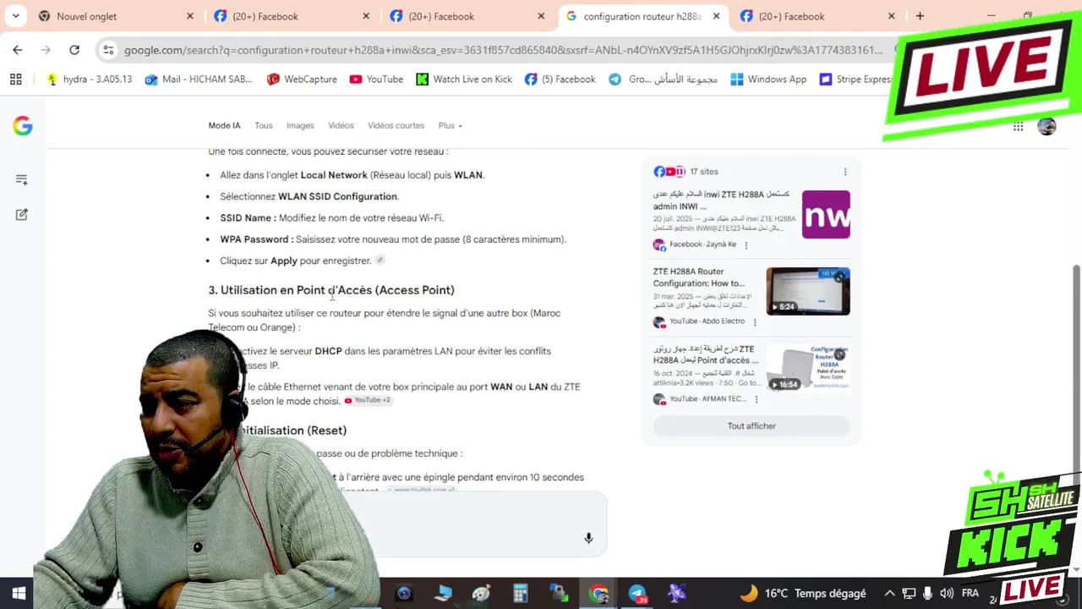
Task: Open the (5) Facebook bookmark
Action: click(560, 80)
